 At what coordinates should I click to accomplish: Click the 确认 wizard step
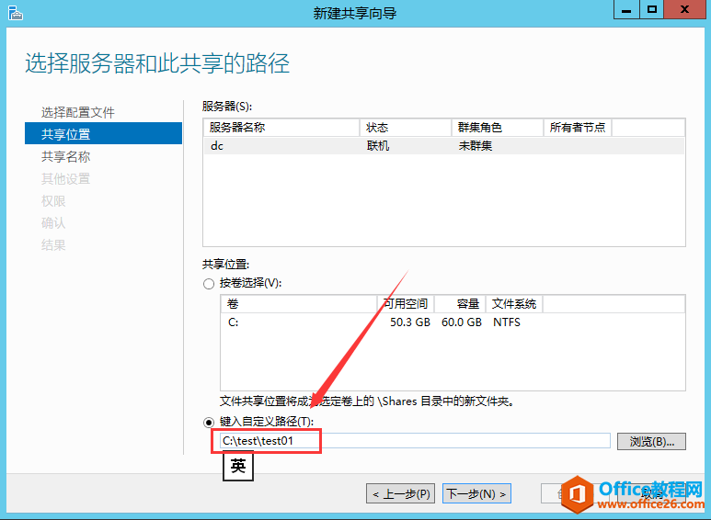coord(53,223)
